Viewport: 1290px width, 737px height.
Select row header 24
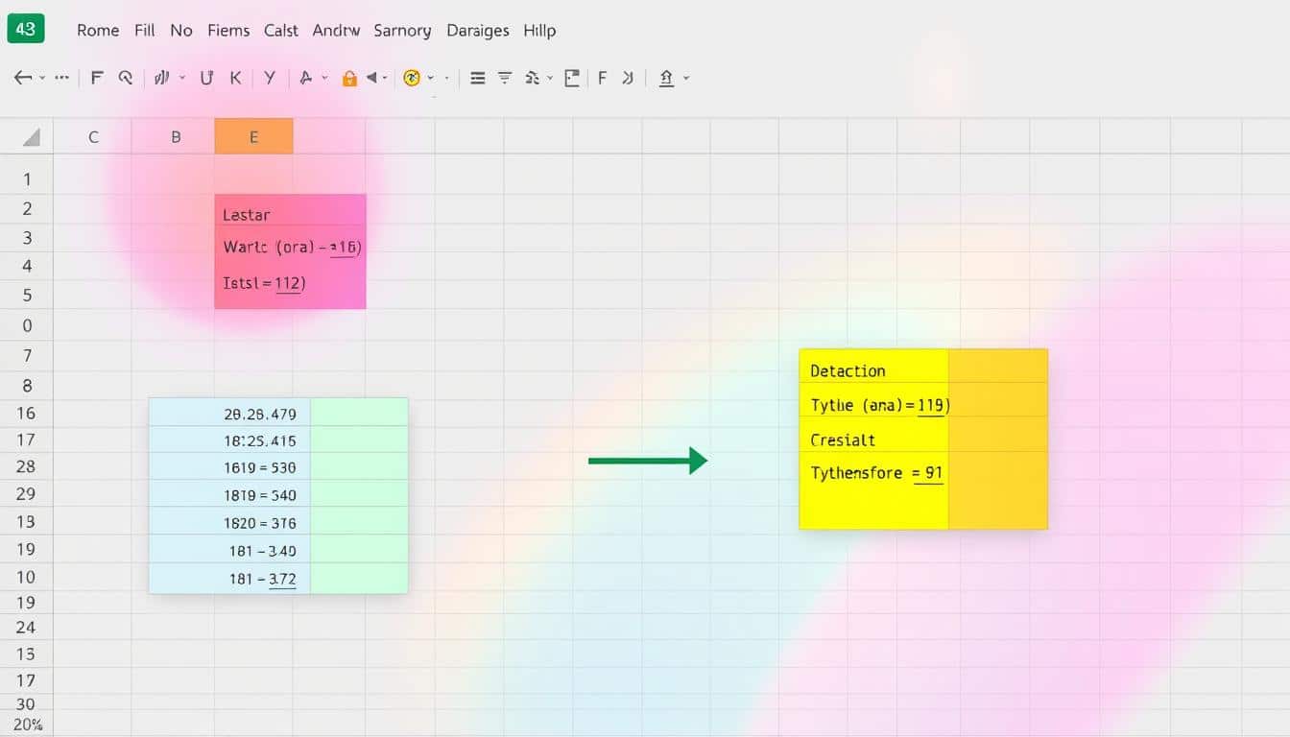(x=26, y=628)
